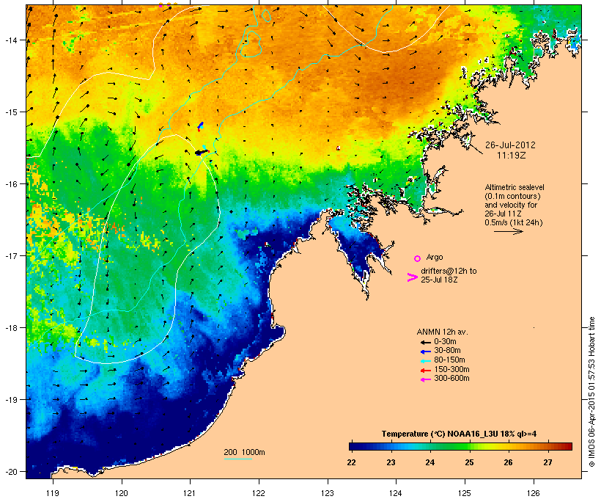Click the '200 1000m' bathymetry label
The height and width of the screenshot is (499, 601).
[244, 452]
